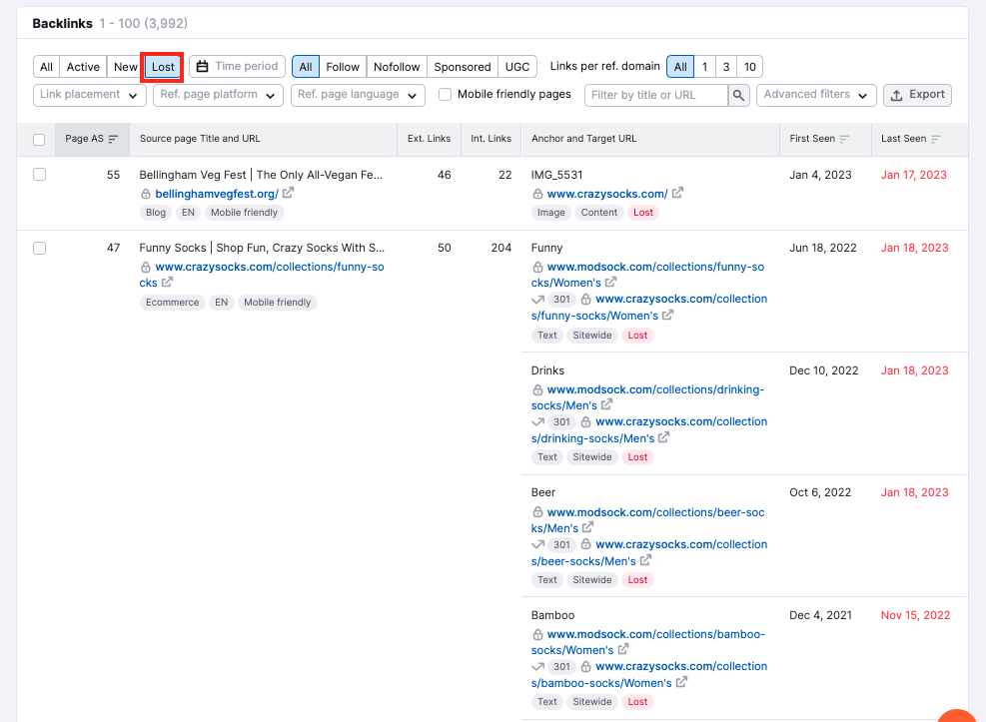Open external icon after modsock drinking-socks/Men's
This screenshot has width=986, height=722.
[606, 404]
